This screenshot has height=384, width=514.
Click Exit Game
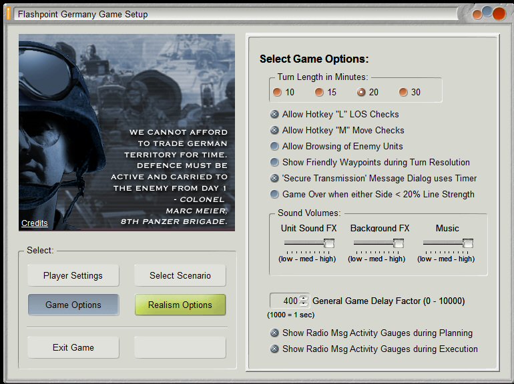[73, 347]
